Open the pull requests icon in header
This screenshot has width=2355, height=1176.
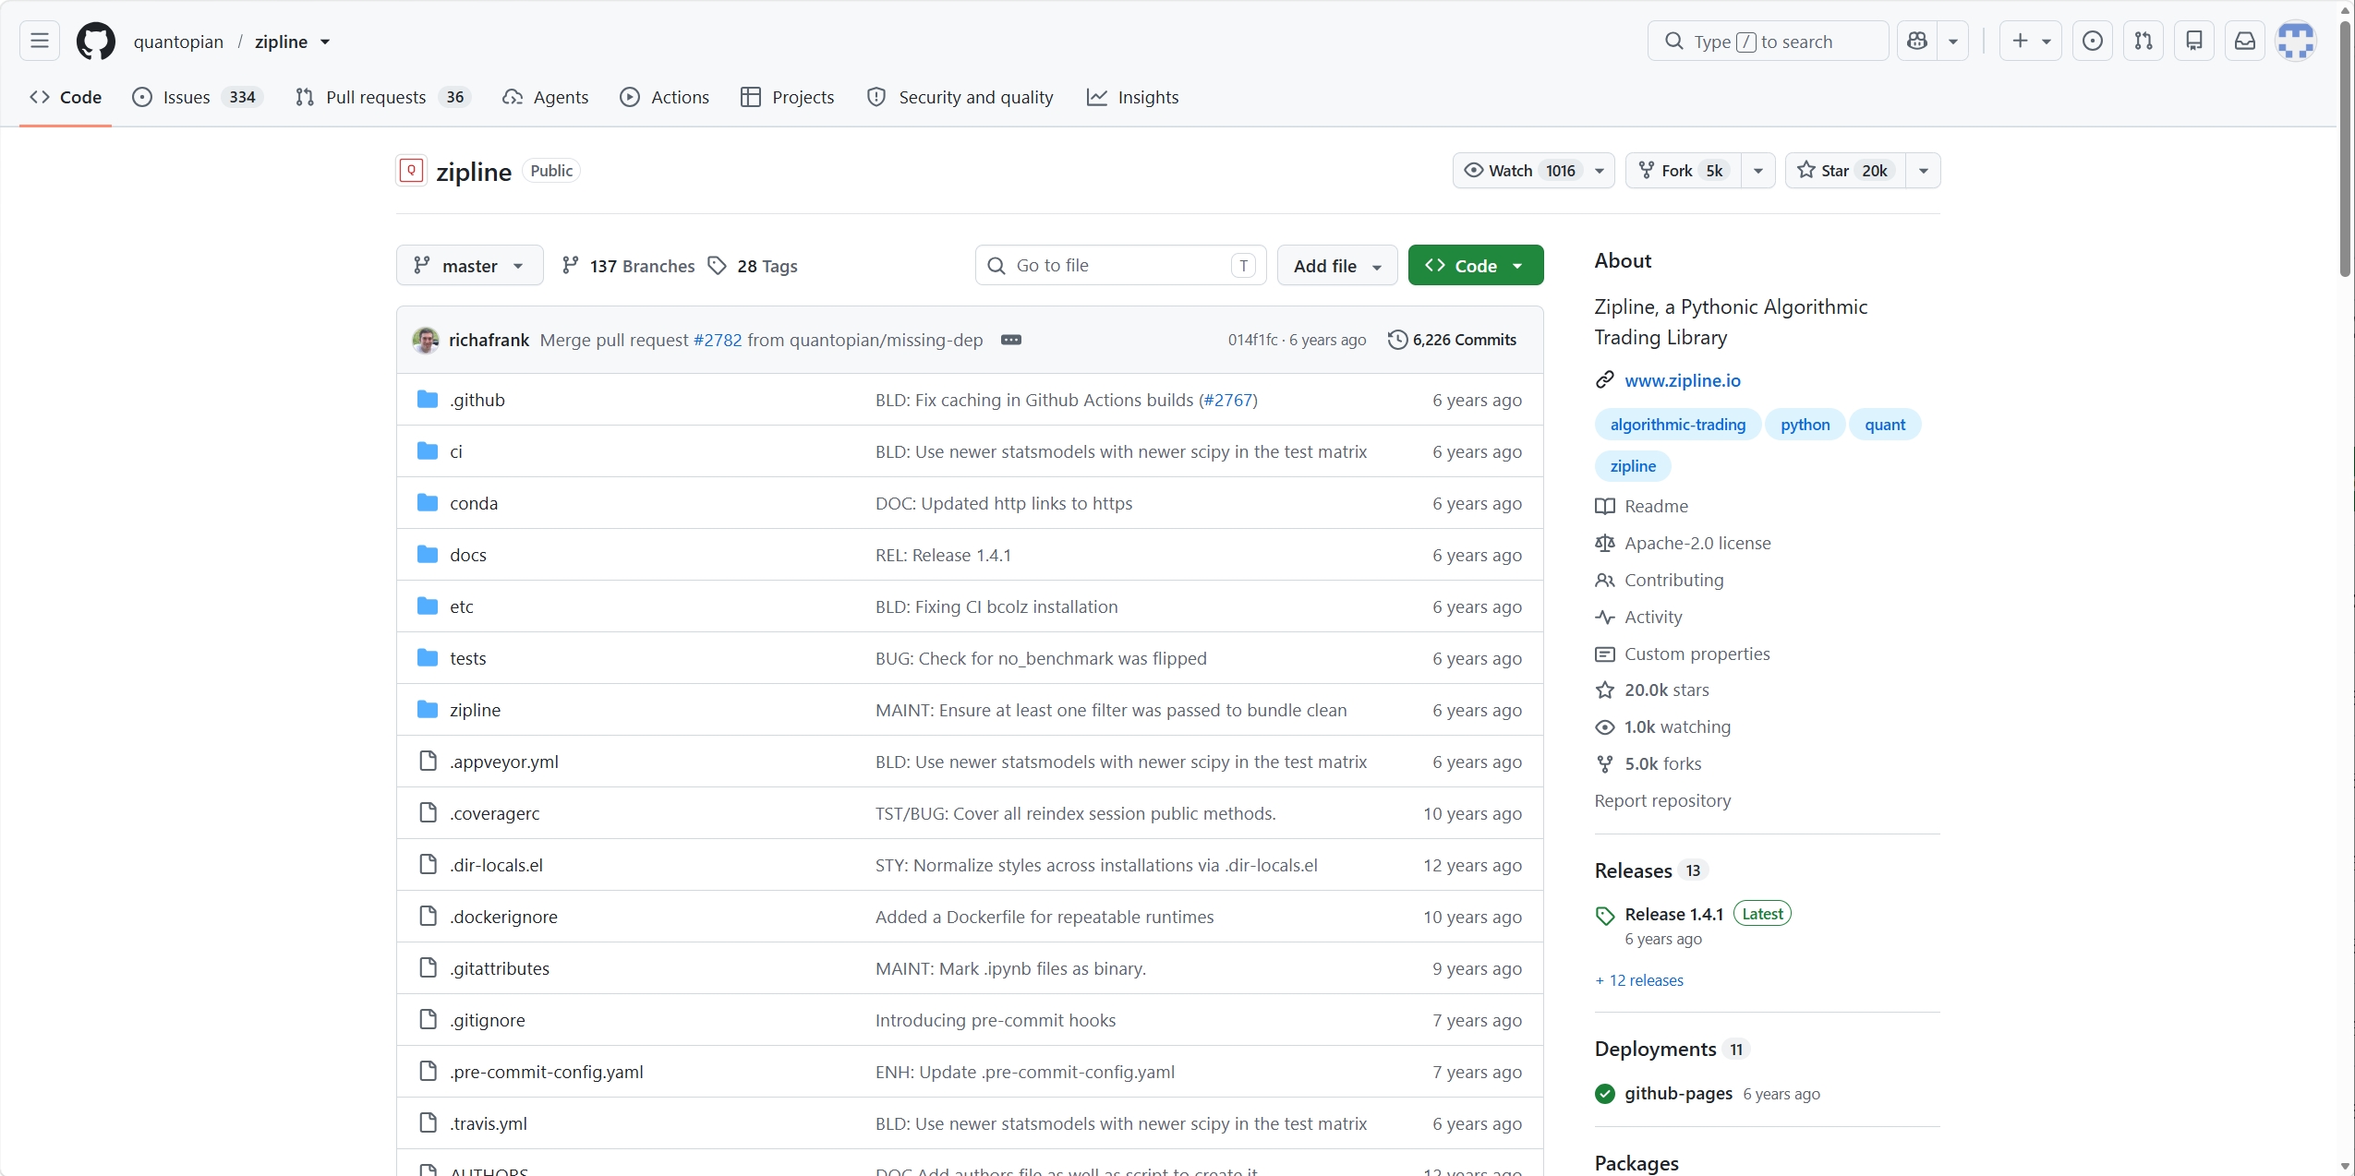[2144, 41]
